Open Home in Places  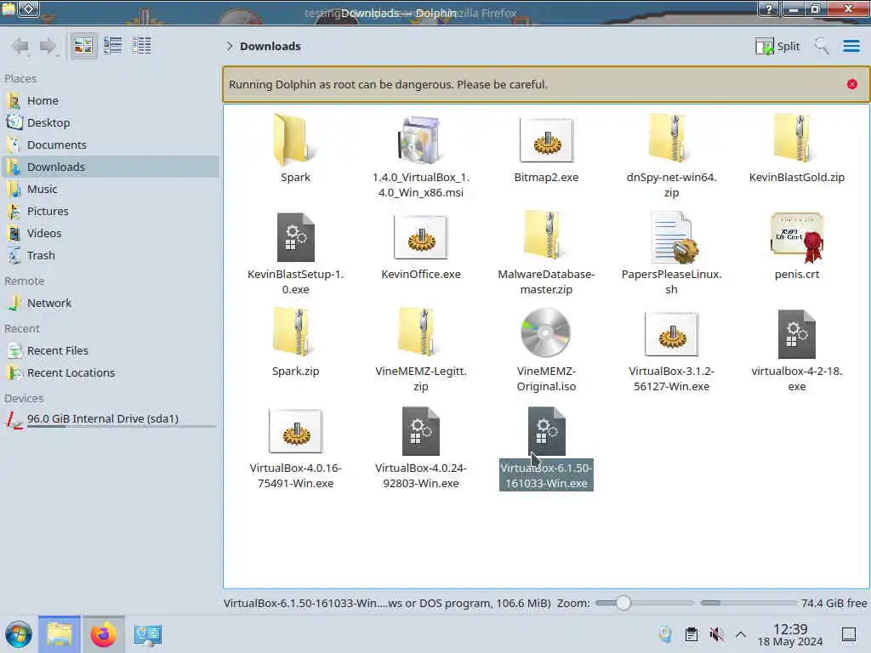(111, 100)
